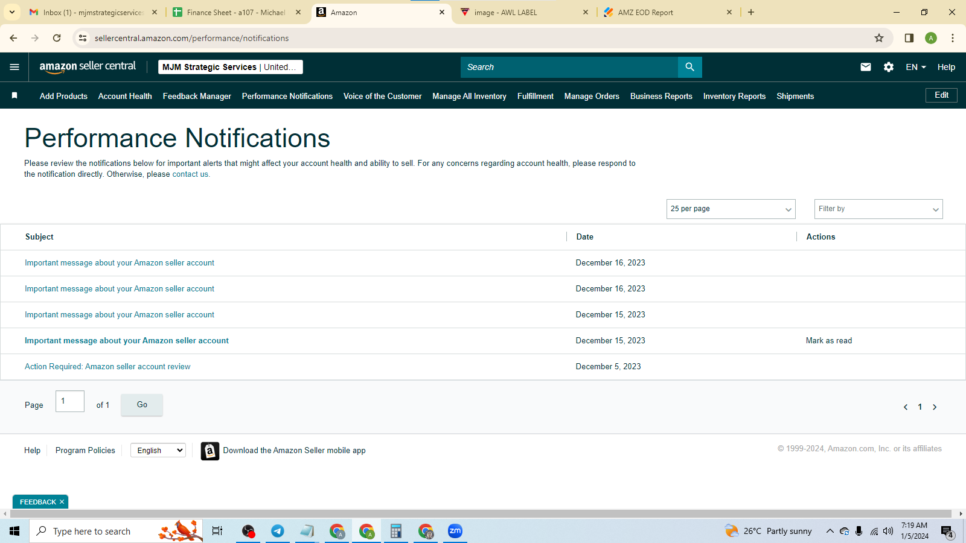Open the tab search dropdown arrow
This screenshot has height=543, width=966.
click(x=12, y=12)
